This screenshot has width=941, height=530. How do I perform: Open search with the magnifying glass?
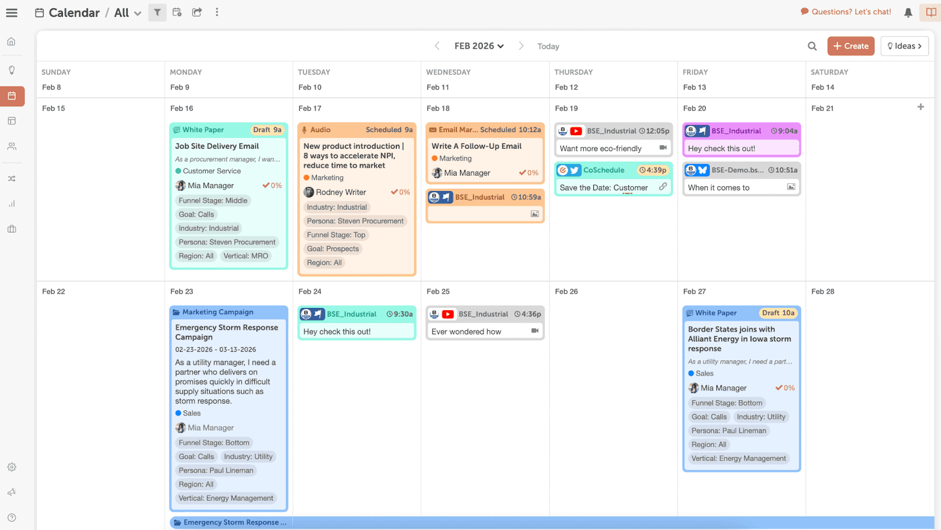pyautogui.click(x=812, y=46)
